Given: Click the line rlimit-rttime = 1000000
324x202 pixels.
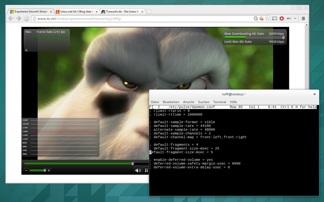Looking at the screenshot, I should (x=176, y=114).
